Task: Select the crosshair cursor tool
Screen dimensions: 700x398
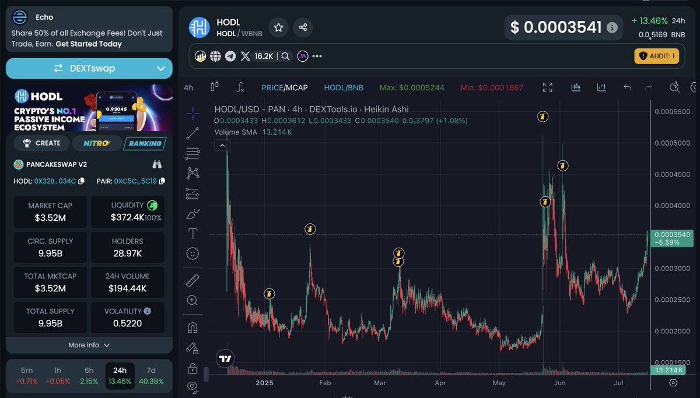Action: tap(192, 113)
